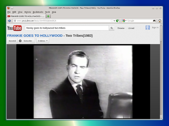This screenshot has height=126, width=169.
Task: Click the site identity globe icon
Action: click(15, 21)
